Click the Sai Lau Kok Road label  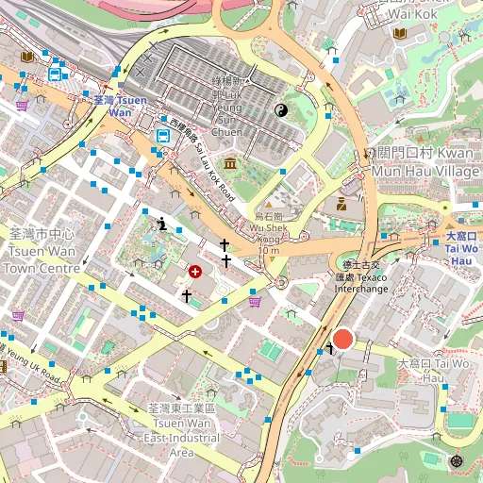click(202, 159)
